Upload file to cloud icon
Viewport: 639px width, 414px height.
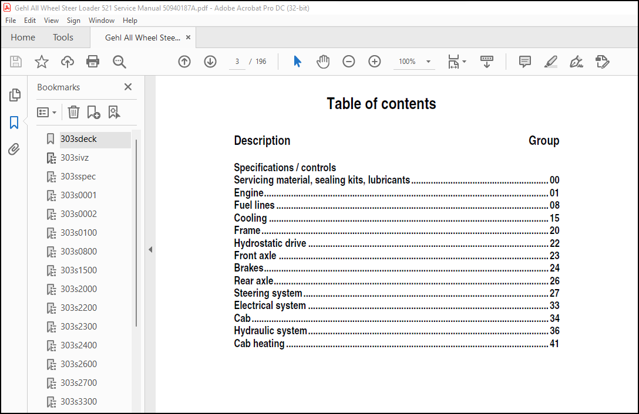(x=67, y=62)
